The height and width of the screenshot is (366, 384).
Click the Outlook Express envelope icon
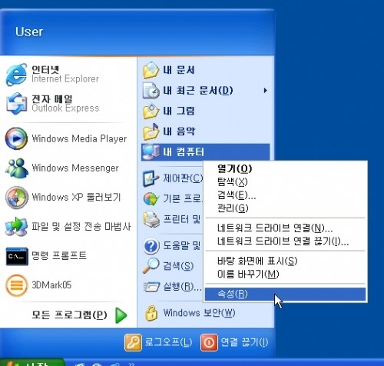pos(16,104)
